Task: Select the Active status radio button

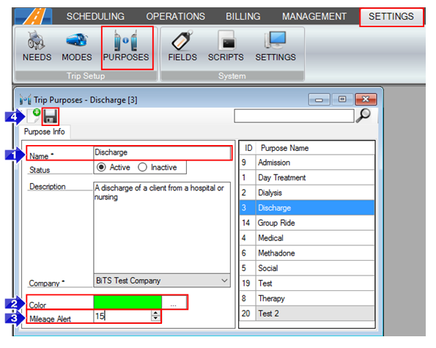Action: click(101, 167)
